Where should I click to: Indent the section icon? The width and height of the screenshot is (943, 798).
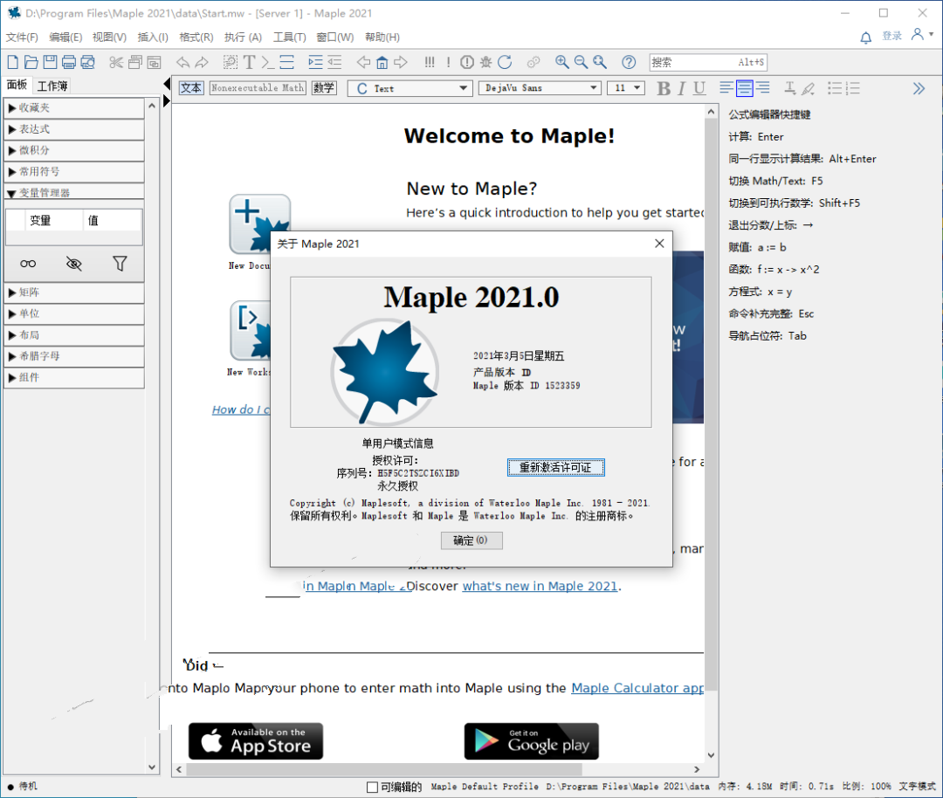pyautogui.click(x=315, y=62)
